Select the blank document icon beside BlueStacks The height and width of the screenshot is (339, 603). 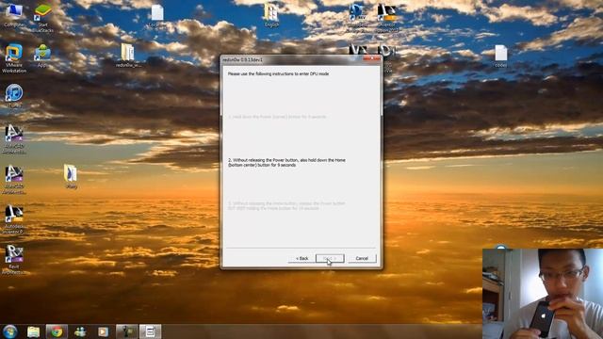click(x=157, y=16)
